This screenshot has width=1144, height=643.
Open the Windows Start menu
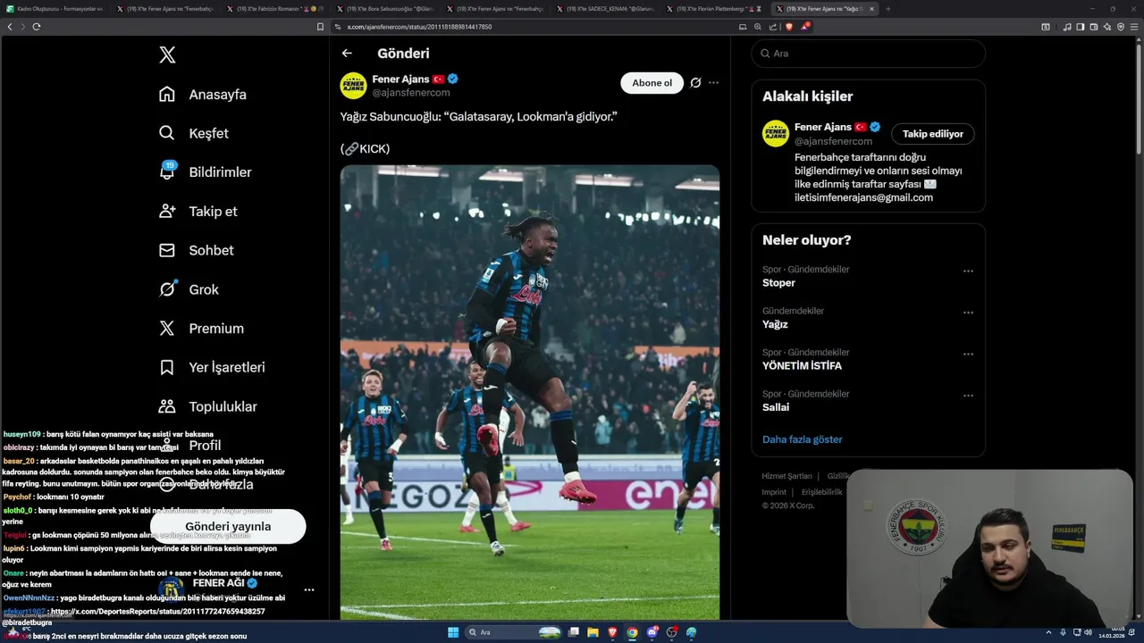(x=453, y=632)
